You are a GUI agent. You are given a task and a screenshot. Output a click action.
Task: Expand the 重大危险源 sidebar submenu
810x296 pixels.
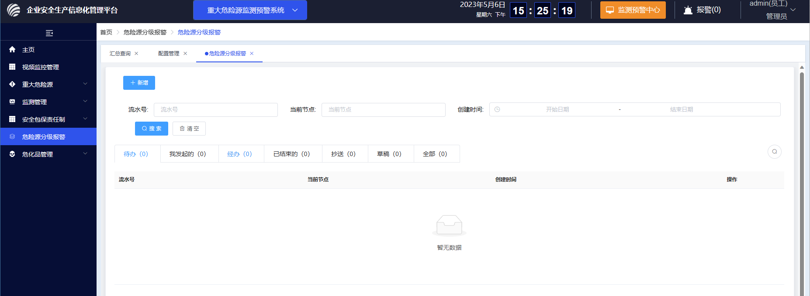point(85,84)
